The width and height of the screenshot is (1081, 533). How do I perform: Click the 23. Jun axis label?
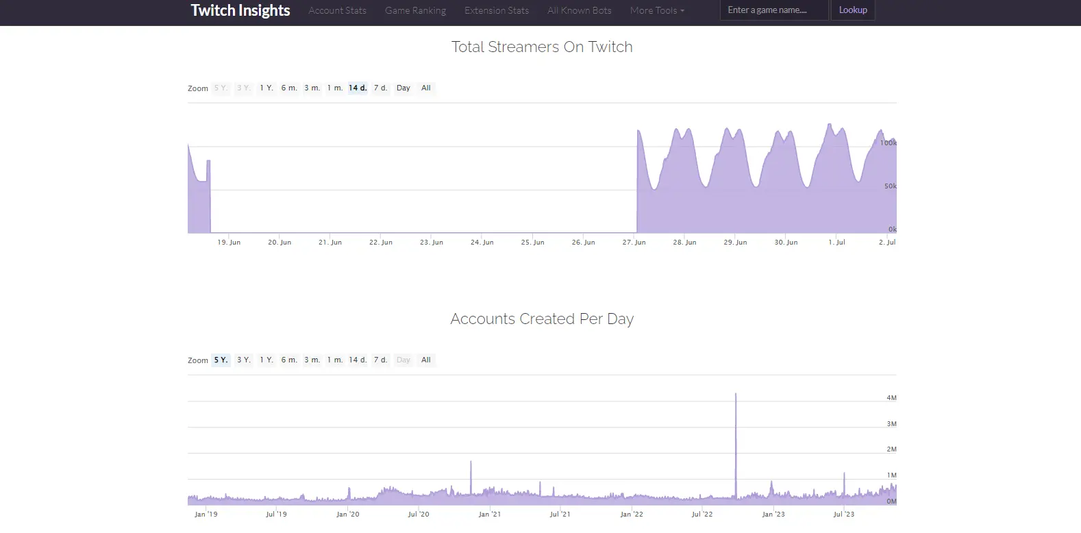432,243
